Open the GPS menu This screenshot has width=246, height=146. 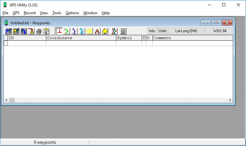click(16, 13)
